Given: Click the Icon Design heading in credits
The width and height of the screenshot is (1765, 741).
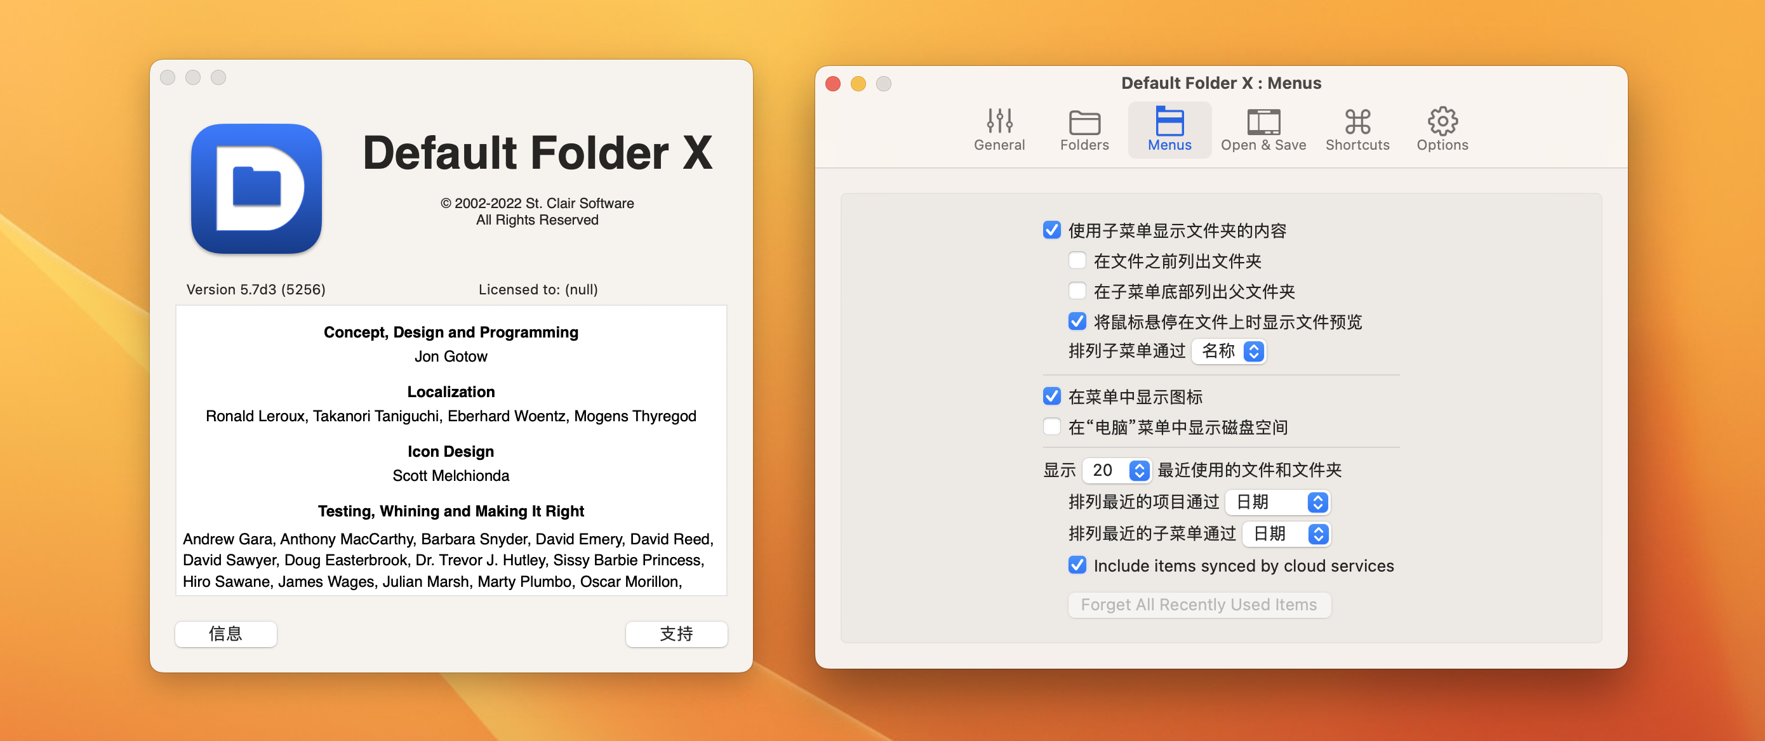Looking at the screenshot, I should [450, 451].
